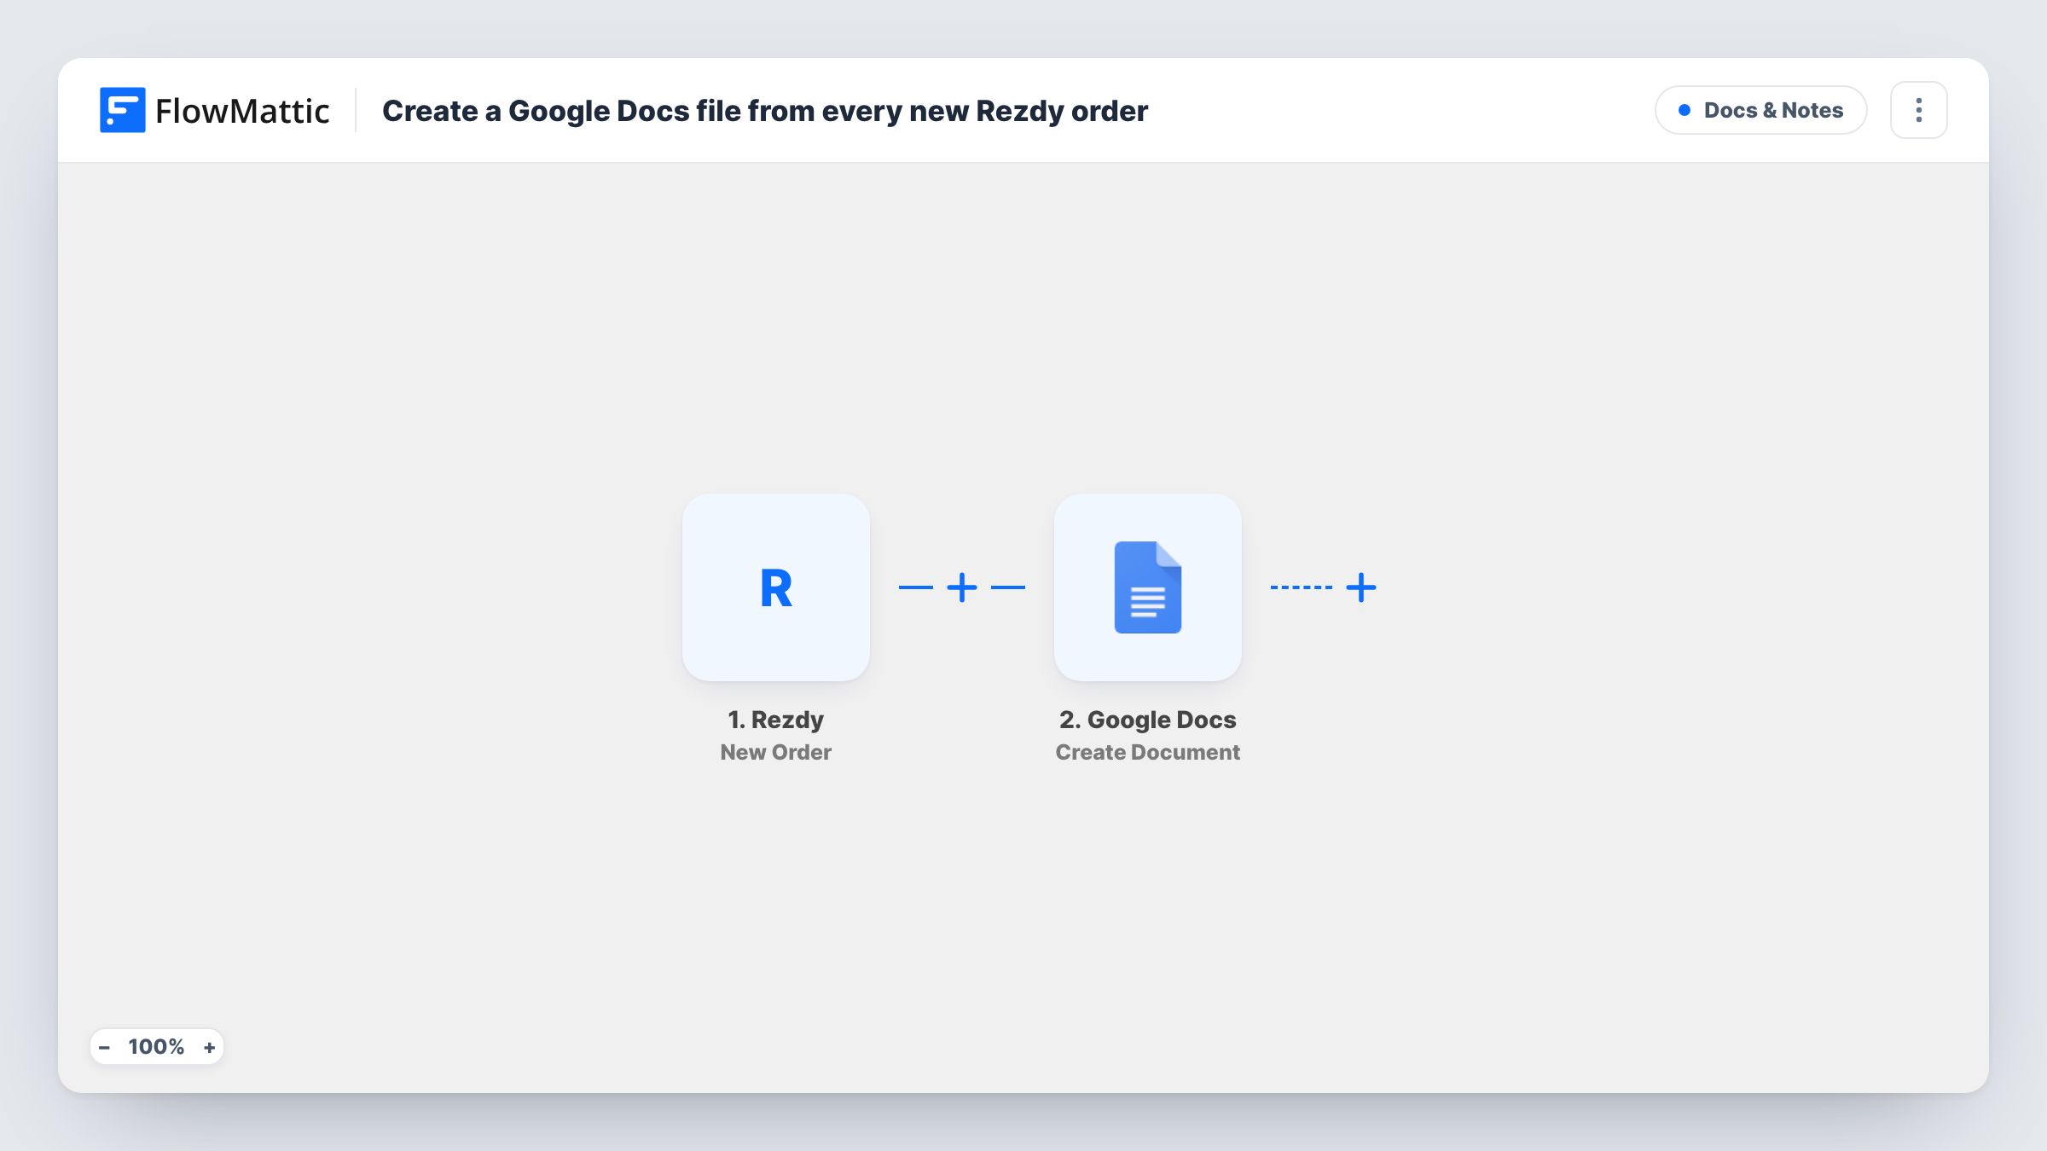Zoom in the canvas with plus button

[x=209, y=1047]
